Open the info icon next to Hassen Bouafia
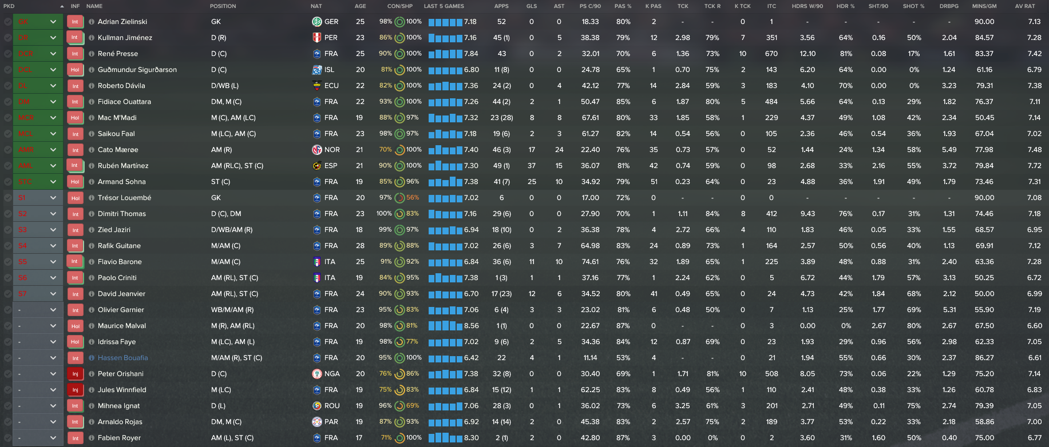 point(92,358)
